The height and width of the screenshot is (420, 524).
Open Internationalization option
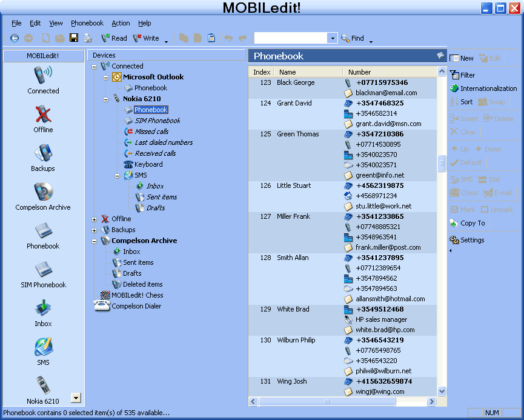pyautogui.click(x=483, y=88)
